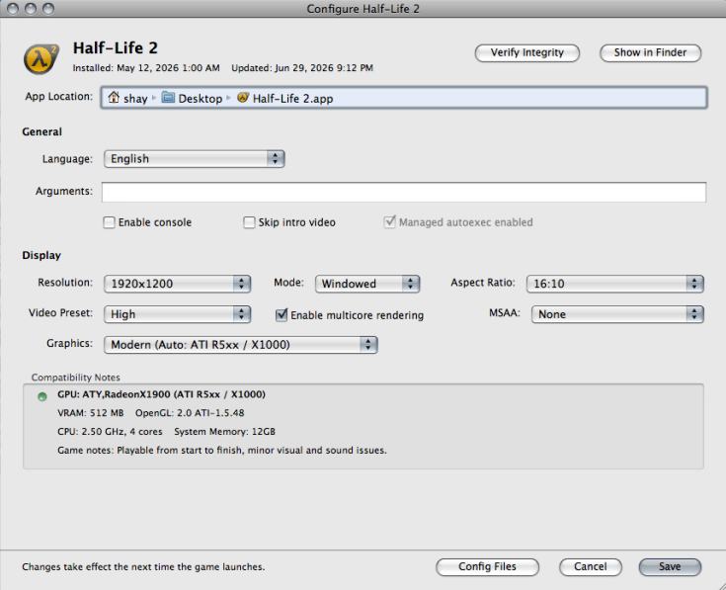Click the green GPU compatibility status dot
This screenshot has width=726, height=590.
pyautogui.click(x=42, y=396)
